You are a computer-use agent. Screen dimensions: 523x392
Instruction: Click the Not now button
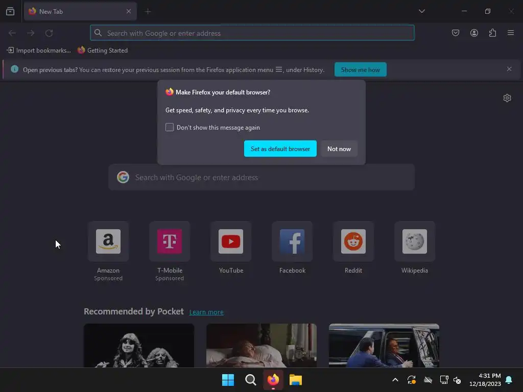pyautogui.click(x=339, y=149)
